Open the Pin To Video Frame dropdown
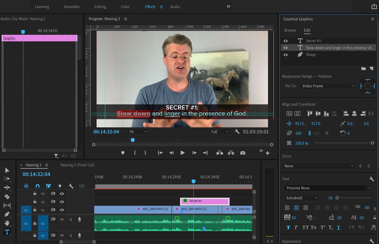The image size is (379, 244). (328, 86)
